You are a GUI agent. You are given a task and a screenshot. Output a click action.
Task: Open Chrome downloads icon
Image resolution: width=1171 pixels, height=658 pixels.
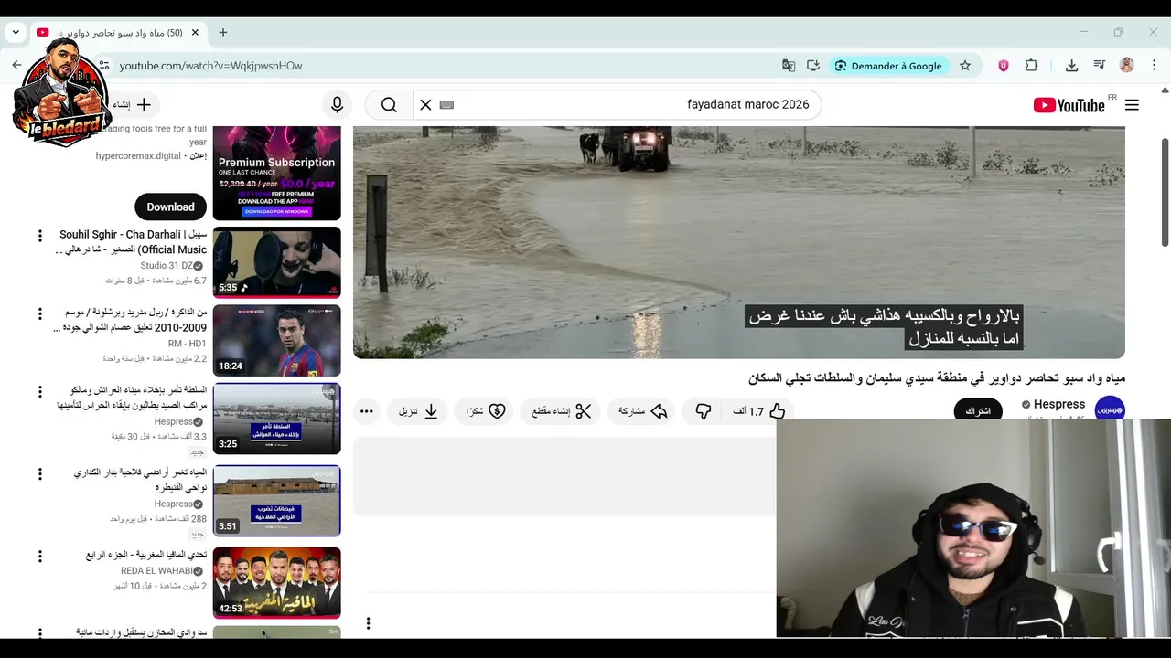tap(1072, 66)
